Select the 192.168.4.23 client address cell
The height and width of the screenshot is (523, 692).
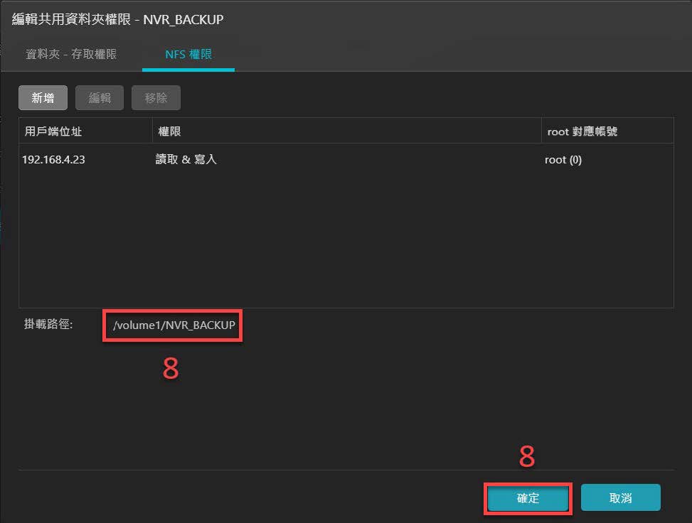pyautogui.click(x=53, y=160)
